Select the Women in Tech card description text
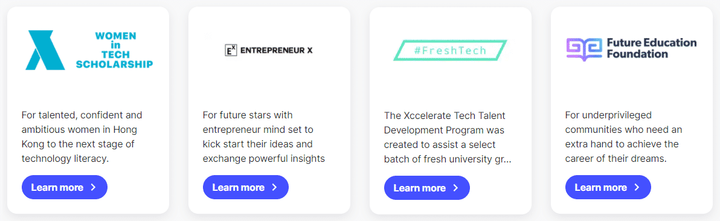The height and width of the screenshot is (221, 720). 82,136
